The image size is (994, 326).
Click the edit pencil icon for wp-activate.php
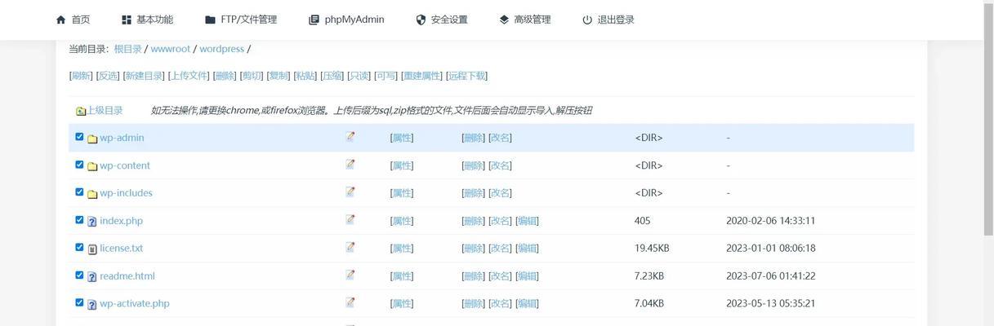pos(350,302)
